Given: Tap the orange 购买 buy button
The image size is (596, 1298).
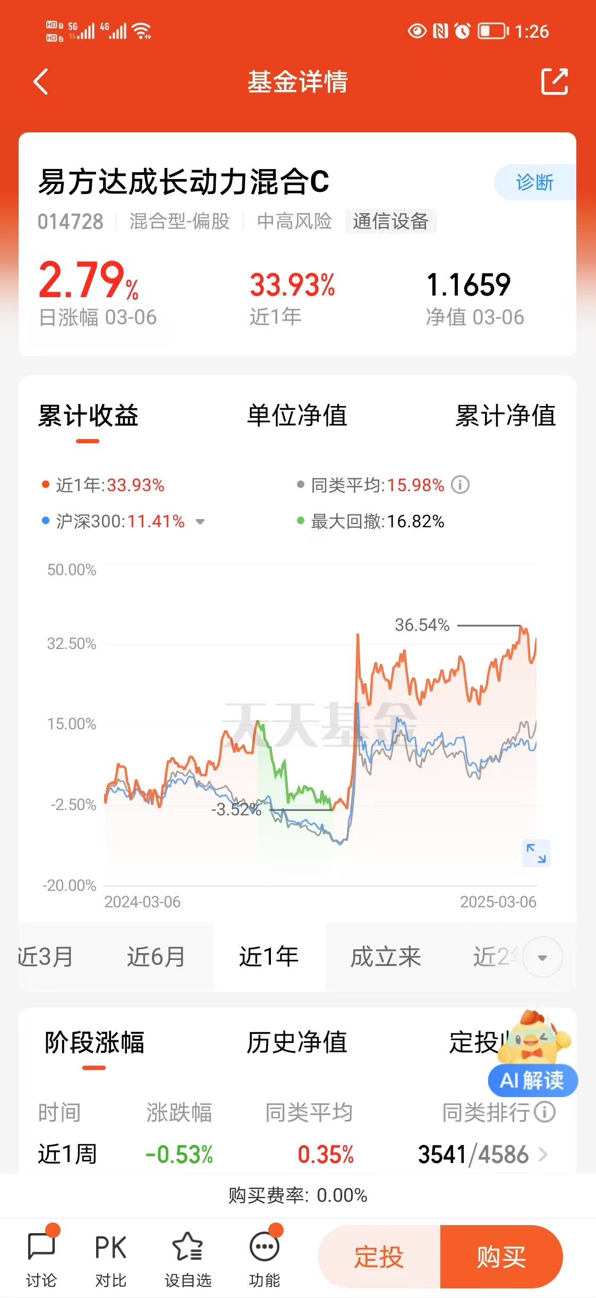Looking at the screenshot, I should point(501,1257).
